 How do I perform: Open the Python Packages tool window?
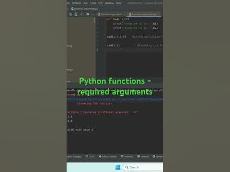(74, 157)
